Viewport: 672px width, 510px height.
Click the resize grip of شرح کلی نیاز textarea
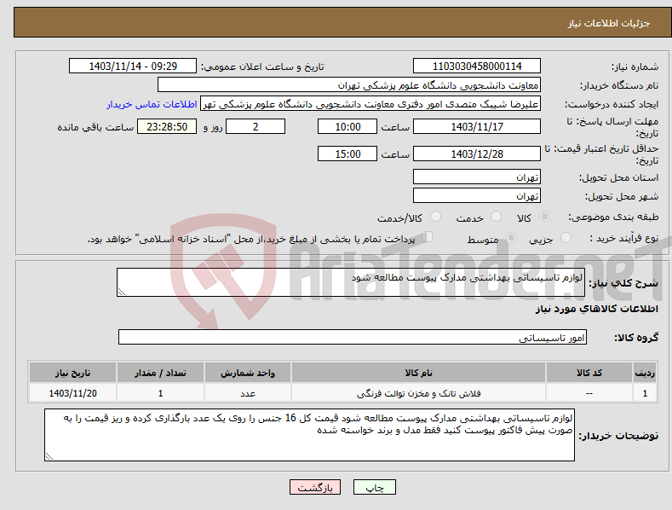tap(122, 292)
